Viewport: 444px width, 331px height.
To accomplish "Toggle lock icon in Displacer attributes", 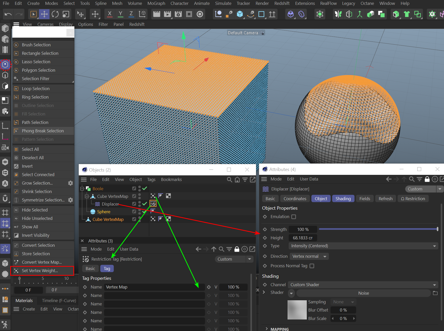I will click(x=427, y=179).
